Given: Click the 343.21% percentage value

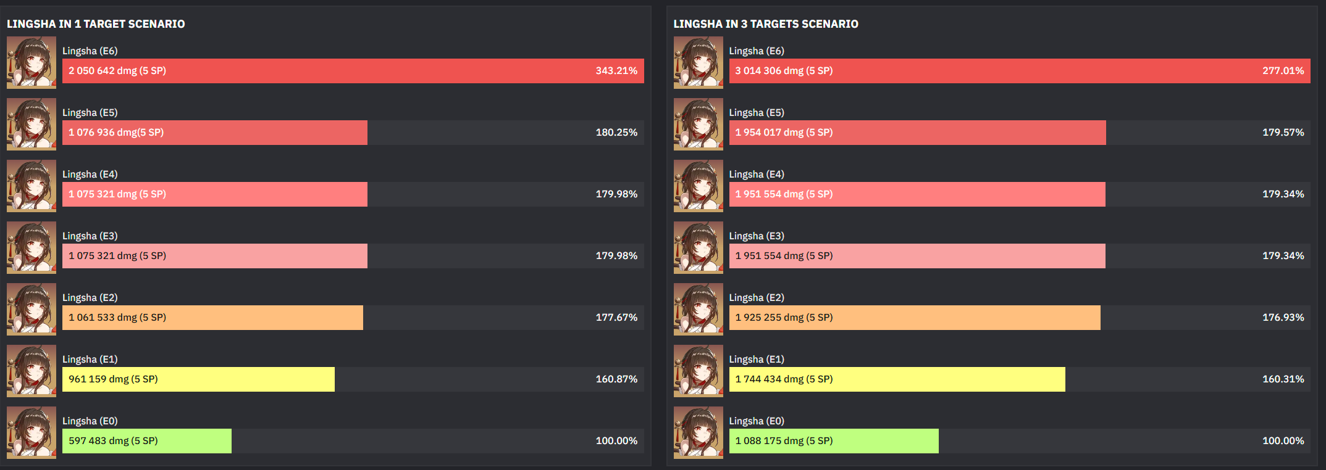Looking at the screenshot, I should coord(616,71).
